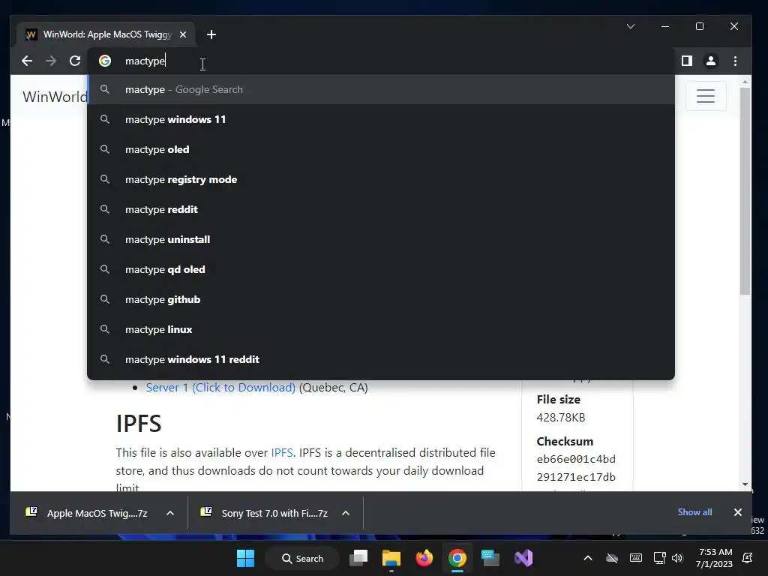
Task: Choose suggestion mactype github
Action: pos(381,299)
